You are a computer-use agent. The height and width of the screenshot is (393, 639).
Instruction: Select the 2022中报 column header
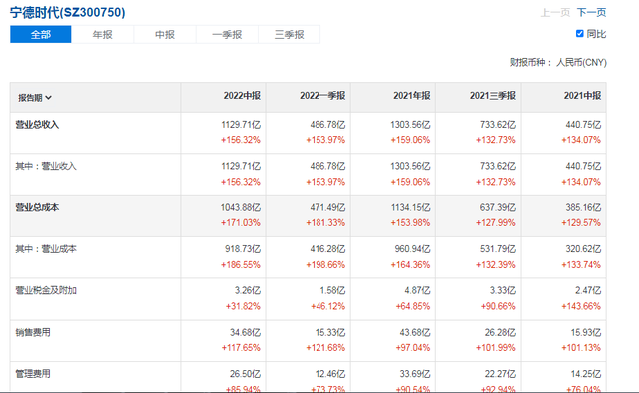tap(242, 96)
